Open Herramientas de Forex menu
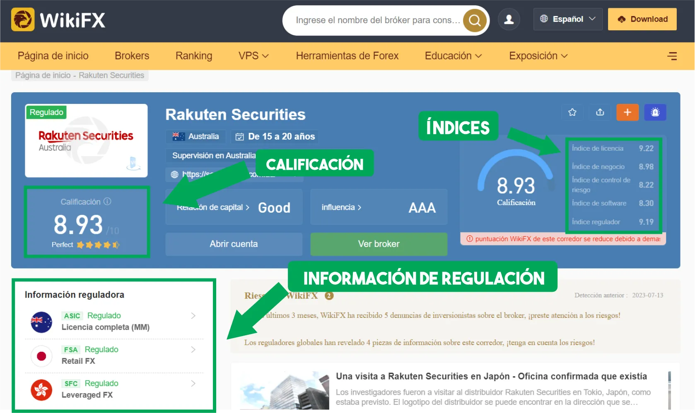The image size is (695, 413). [x=347, y=56]
